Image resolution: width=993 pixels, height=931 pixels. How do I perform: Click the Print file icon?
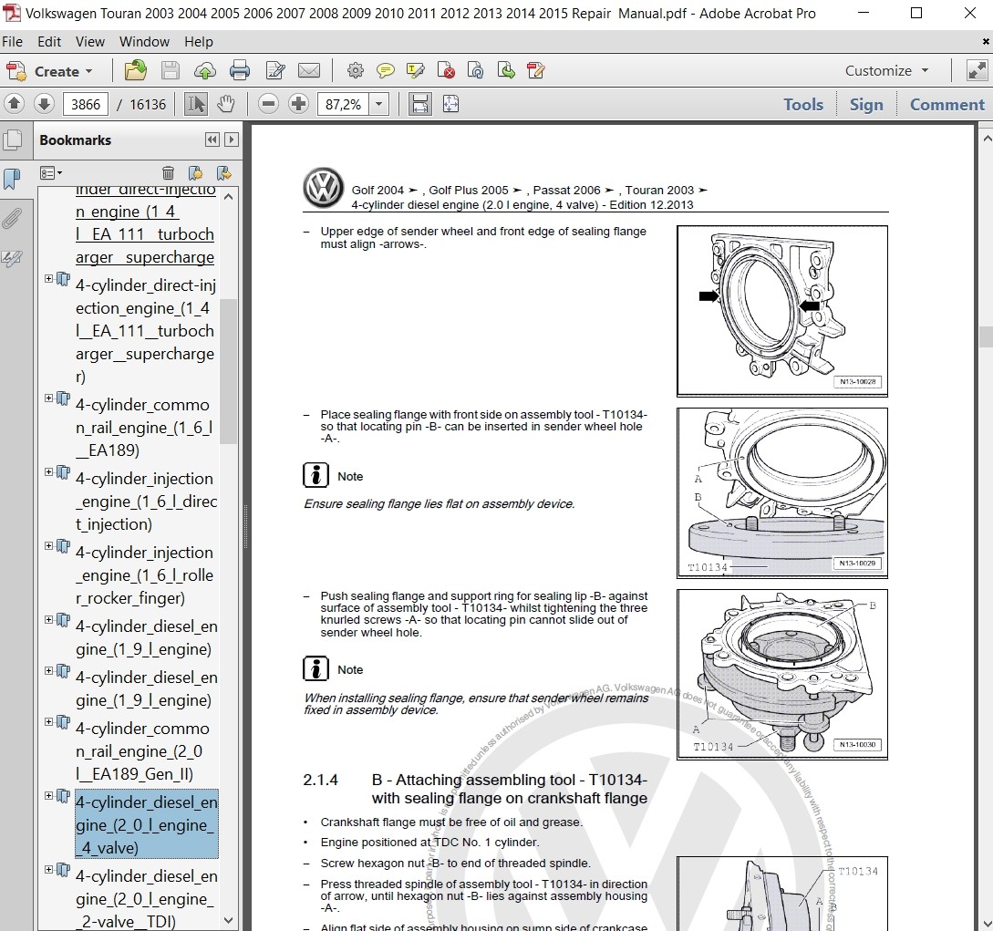(240, 71)
